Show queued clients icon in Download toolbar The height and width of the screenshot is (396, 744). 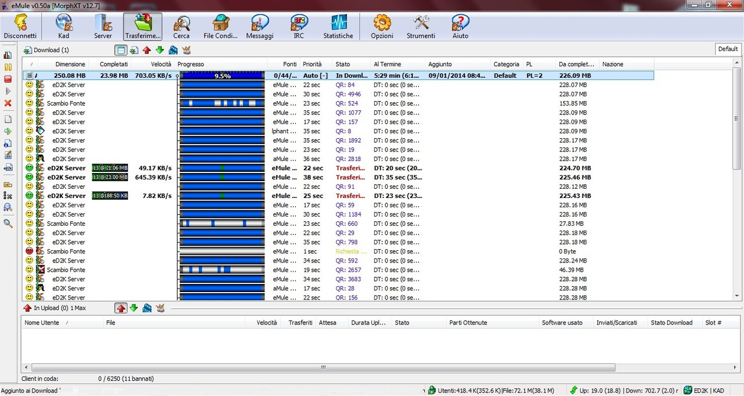[173, 50]
